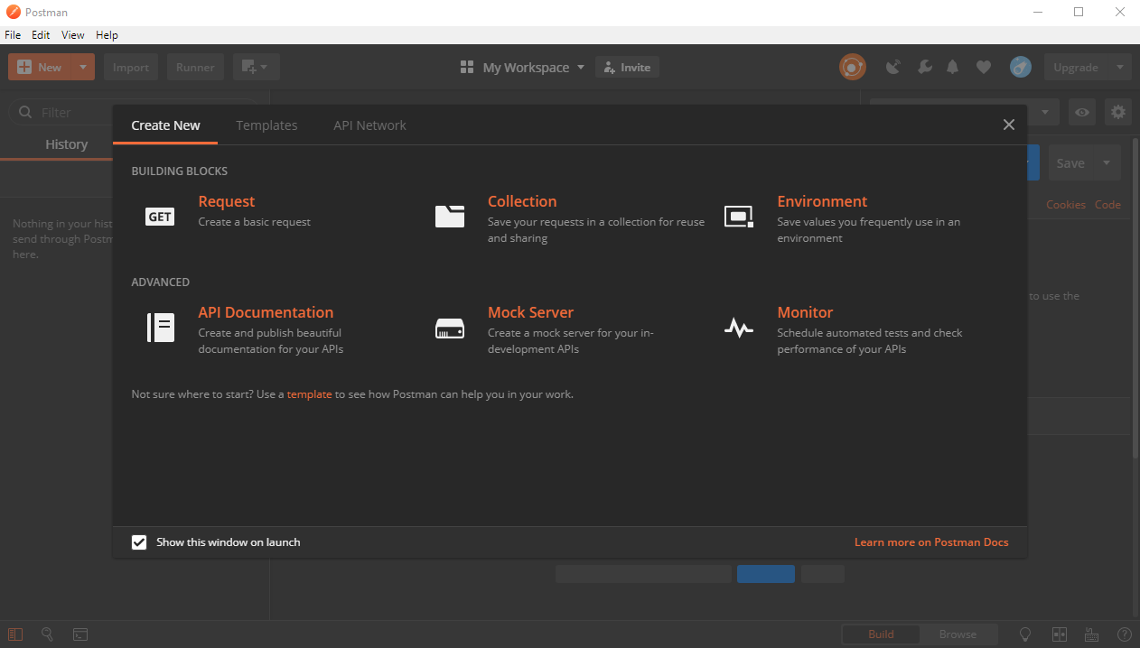Viewport: 1140px width, 648px height.
Task: Open the wrench settings icon
Action: tap(924, 67)
